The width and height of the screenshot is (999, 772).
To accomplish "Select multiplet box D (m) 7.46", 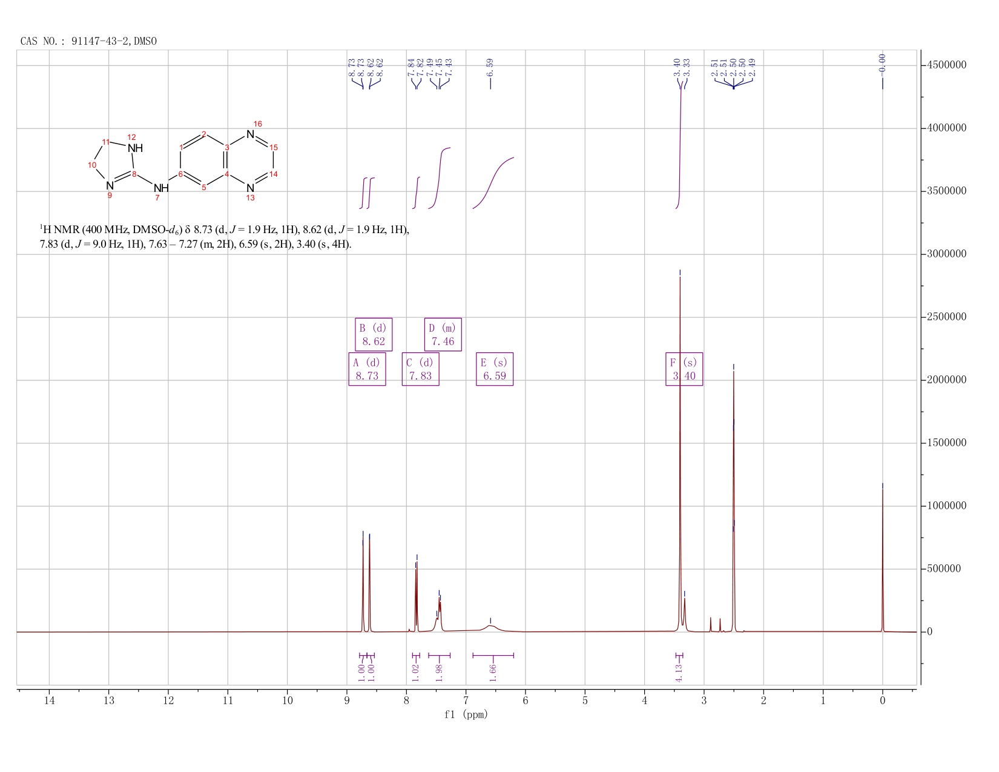I will point(443,334).
